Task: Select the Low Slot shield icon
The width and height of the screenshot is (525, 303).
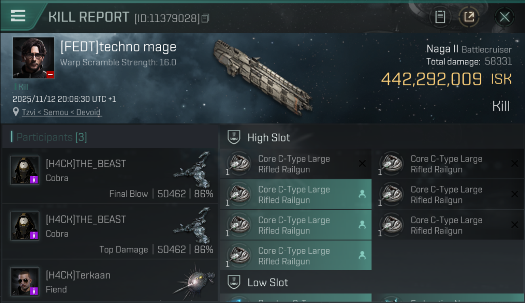Action: 234,282
